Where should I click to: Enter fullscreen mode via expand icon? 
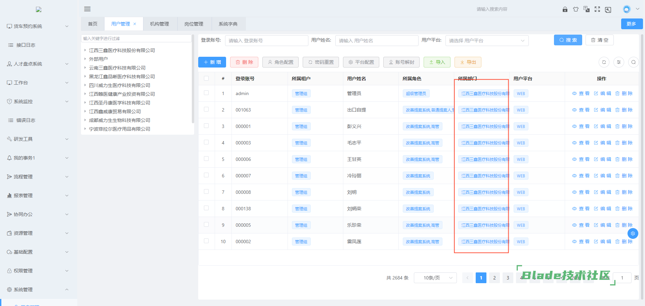[597, 9]
